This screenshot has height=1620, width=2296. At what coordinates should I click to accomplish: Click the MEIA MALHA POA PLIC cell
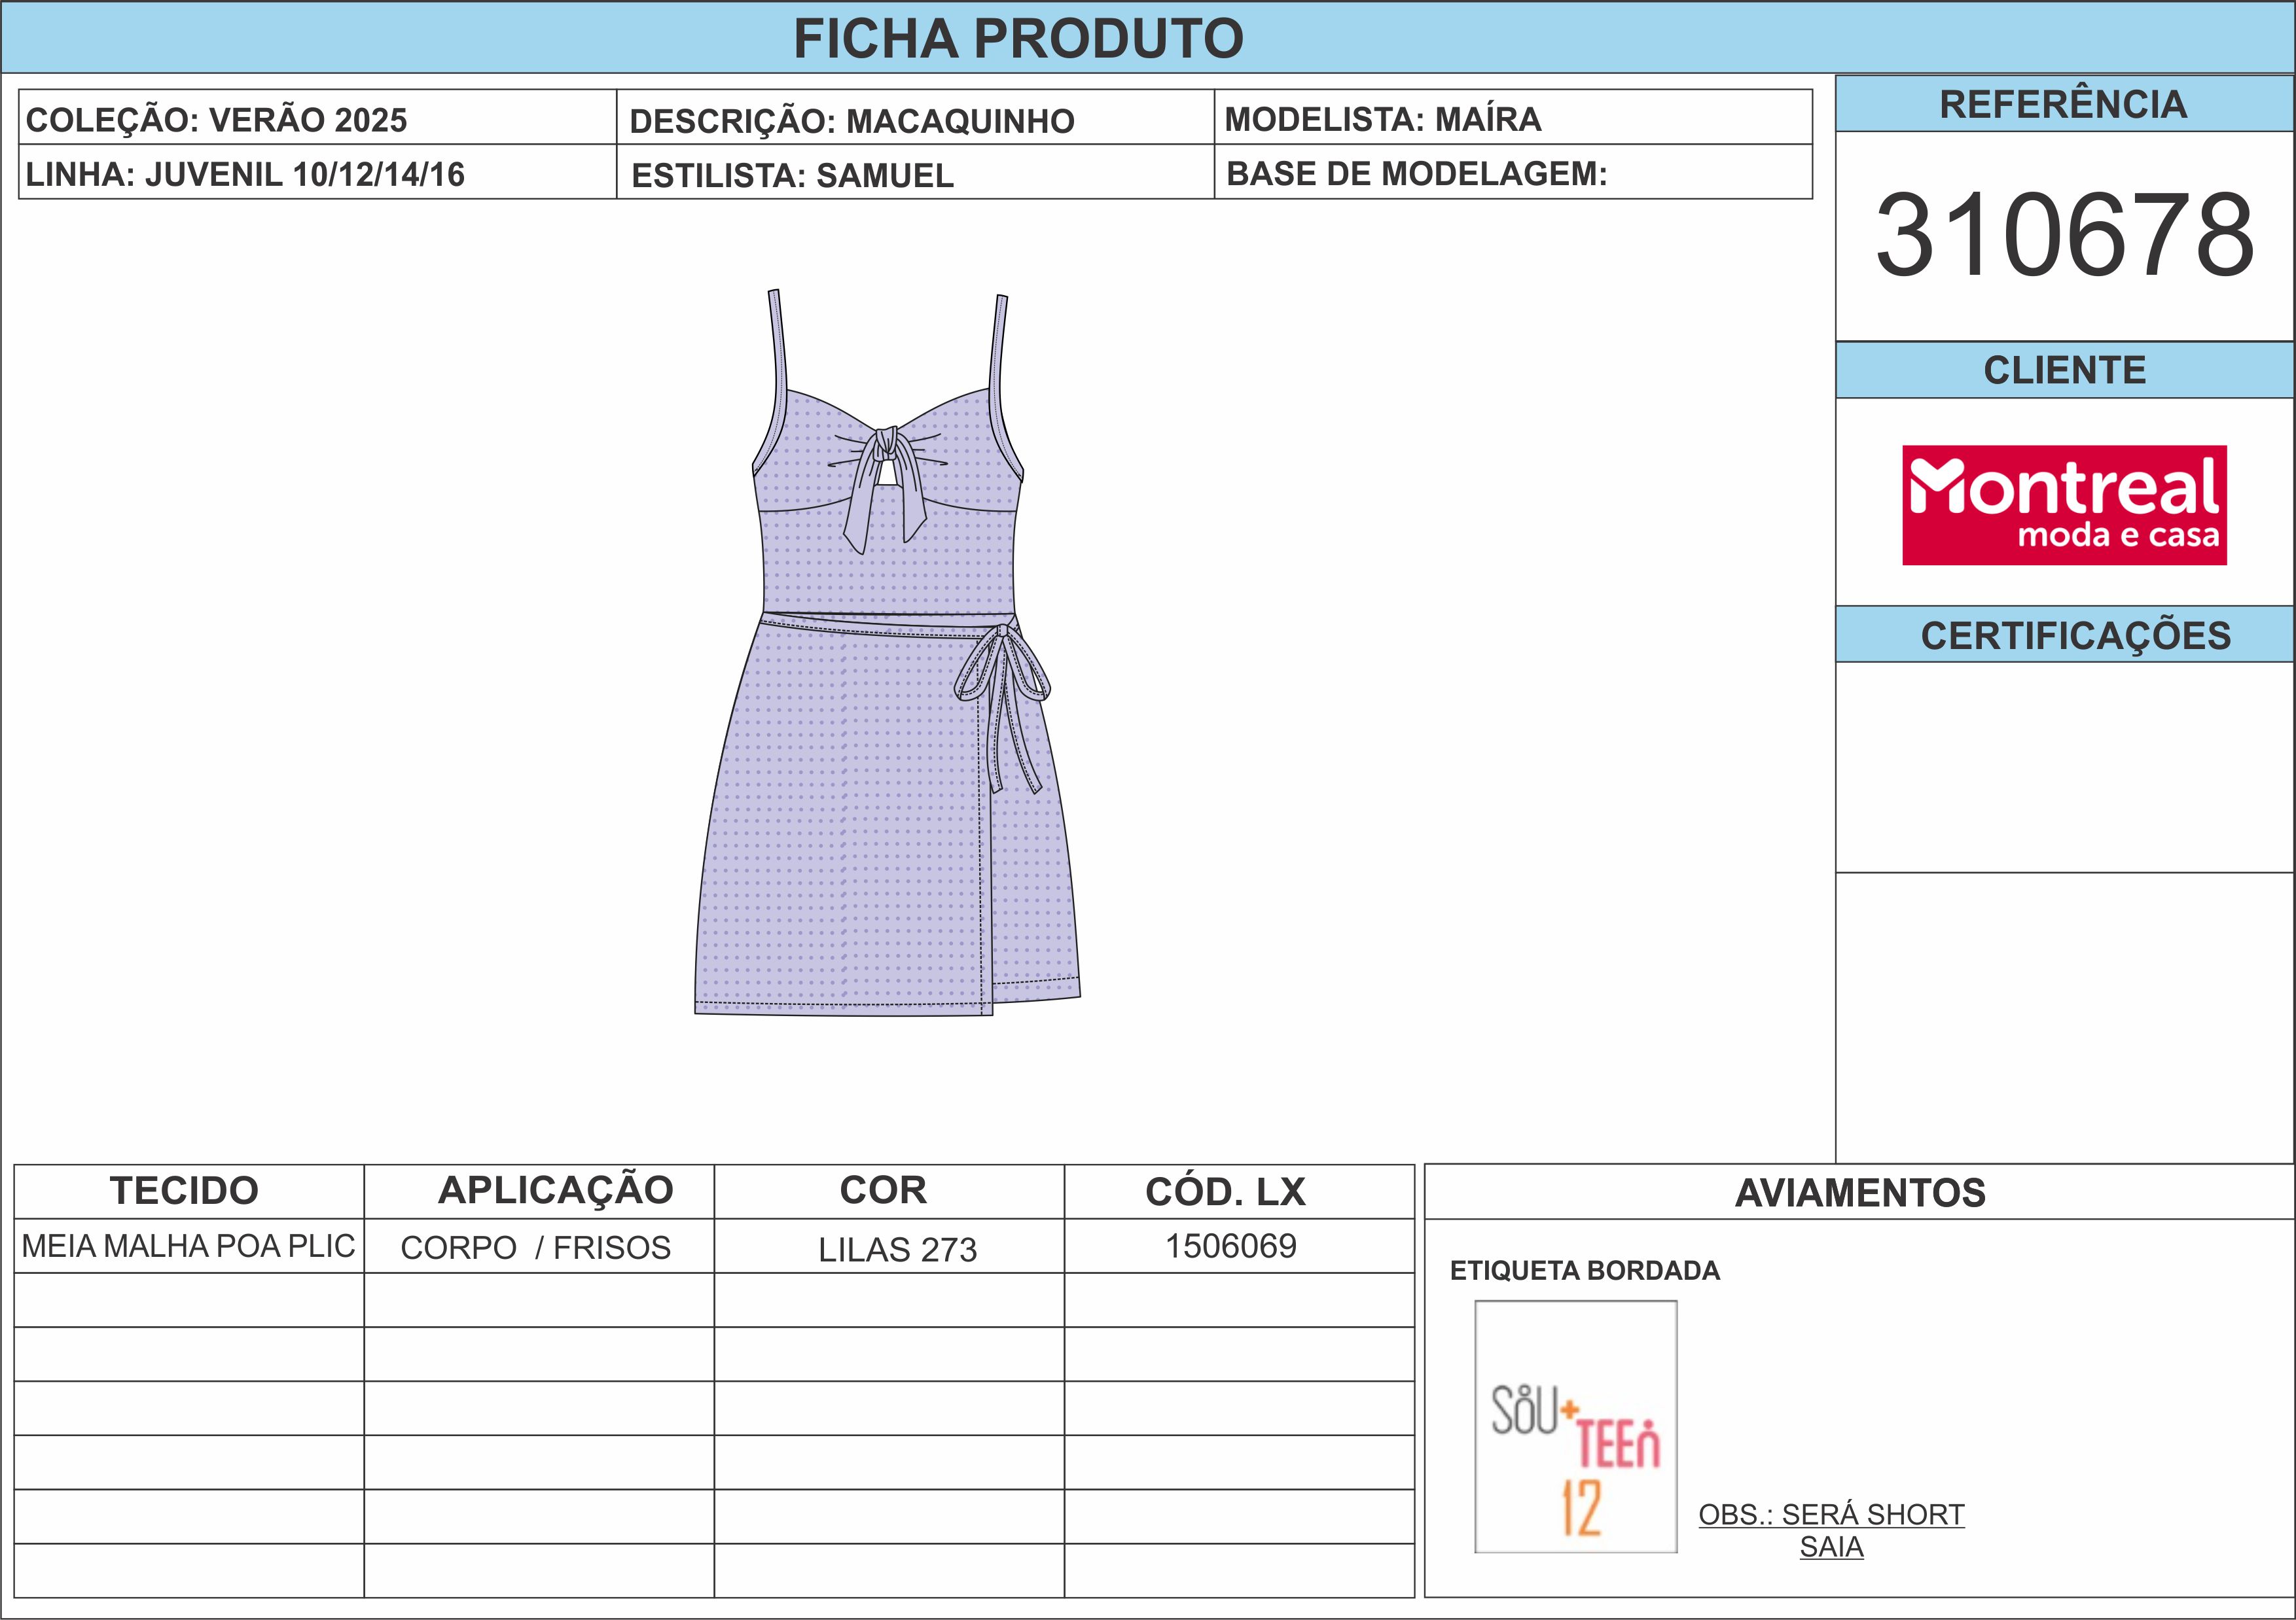[188, 1246]
